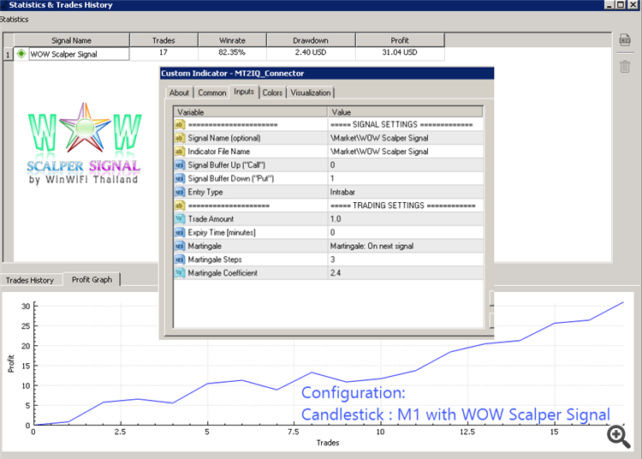Click the icon beside the Martingale row

[x=180, y=246]
